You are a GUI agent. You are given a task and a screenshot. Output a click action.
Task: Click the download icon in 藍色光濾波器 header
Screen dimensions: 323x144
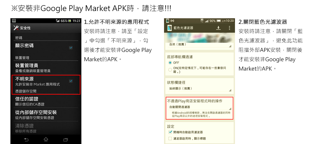(218, 28)
